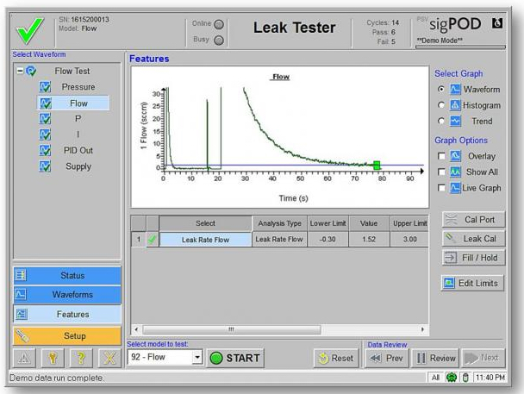Open help with the question mark icon
Image resolution: width=524 pixels, height=394 pixels.
(81, 359)
